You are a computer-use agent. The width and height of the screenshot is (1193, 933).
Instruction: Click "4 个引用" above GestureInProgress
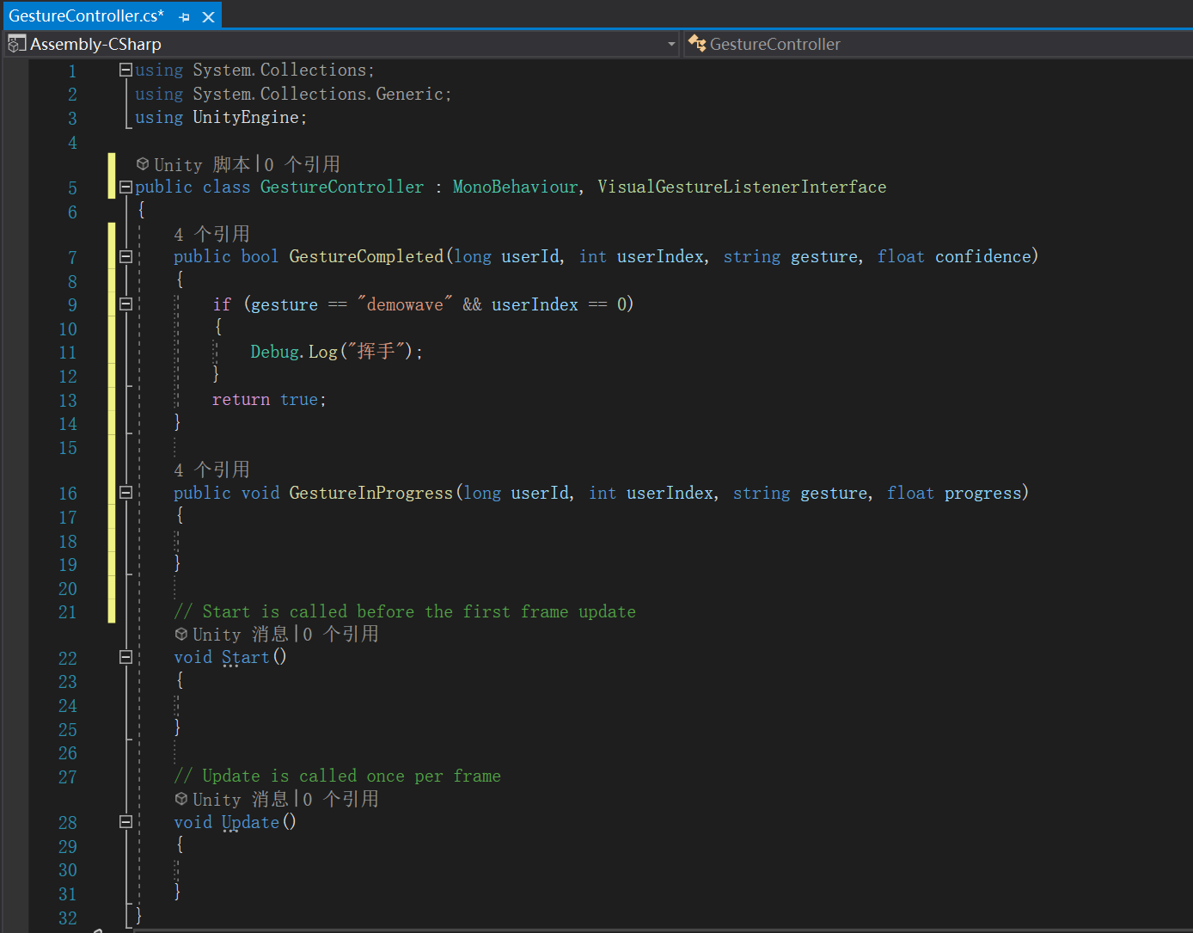pyautogui.click(x=212, y=470)
